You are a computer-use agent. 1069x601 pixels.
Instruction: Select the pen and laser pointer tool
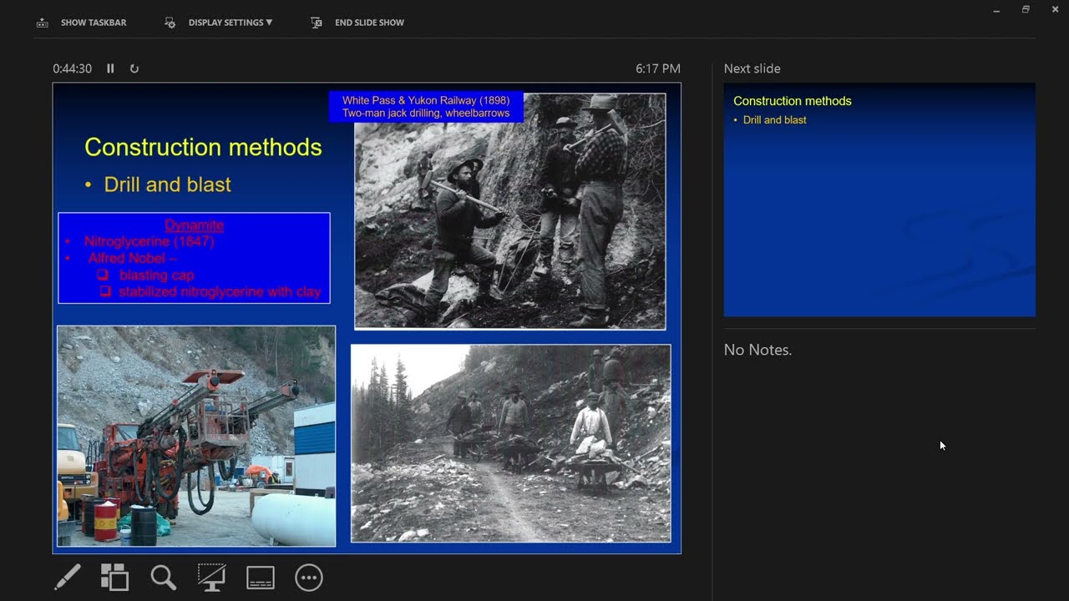tap(68, 578)
